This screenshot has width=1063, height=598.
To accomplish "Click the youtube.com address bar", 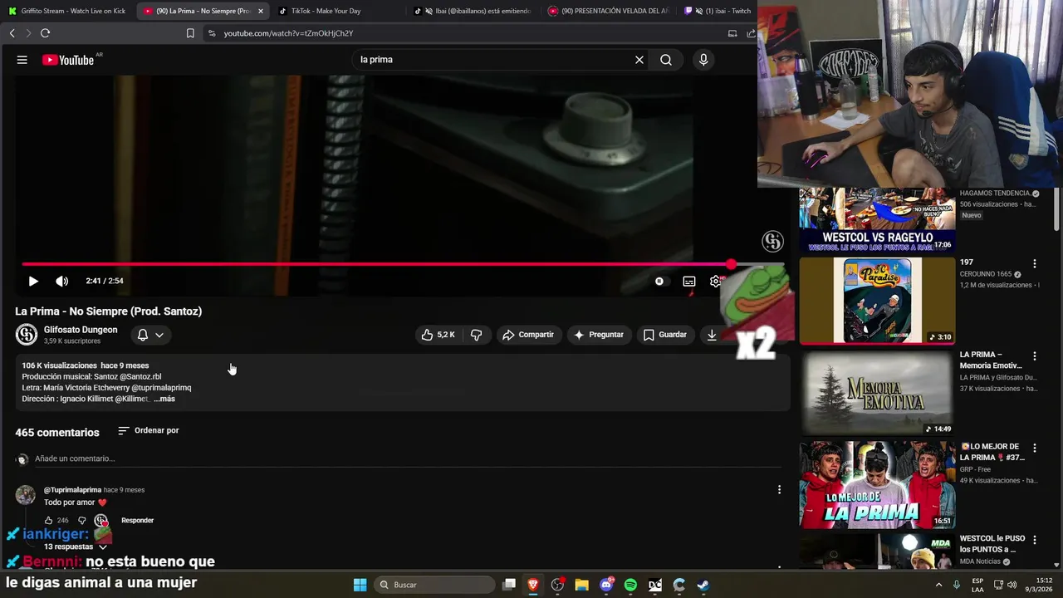I will tap(465, 33).
